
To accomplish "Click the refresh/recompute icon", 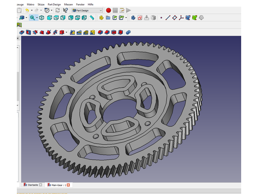I will click(x=57, y=10).
